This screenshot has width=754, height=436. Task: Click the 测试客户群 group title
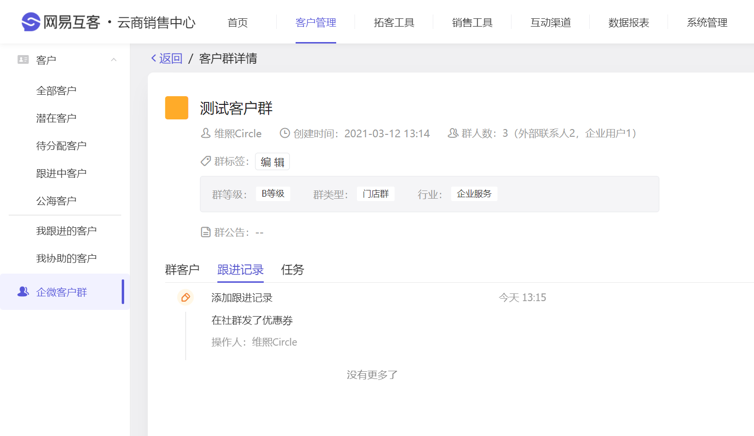(236, 108)
